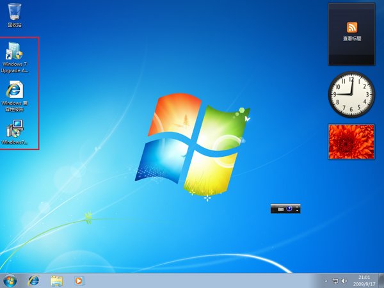
Task: Open Windows Explorer folder on taskbar
Action: (x=56, y=281)
